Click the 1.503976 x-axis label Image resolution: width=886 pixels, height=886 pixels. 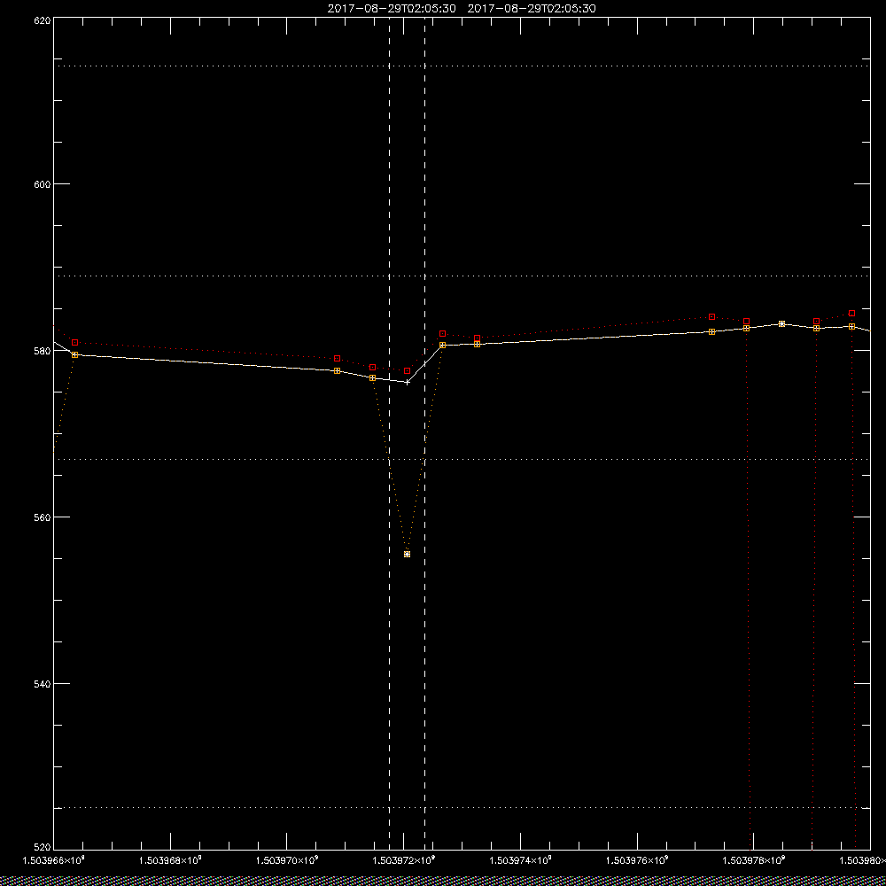[637, 860]
